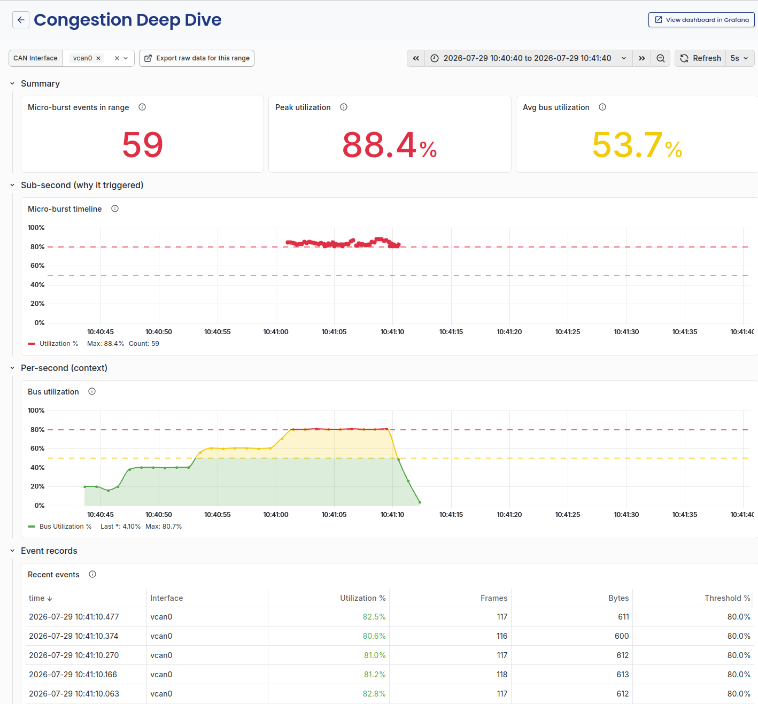Clear all CAN Interface selections

(117, 58)
